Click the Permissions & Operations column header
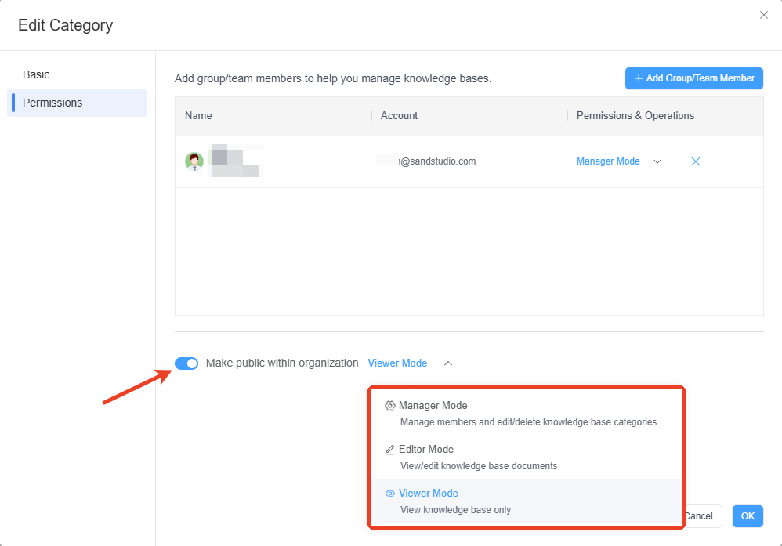This screenshot has height=546, width=782. (635, 115)
